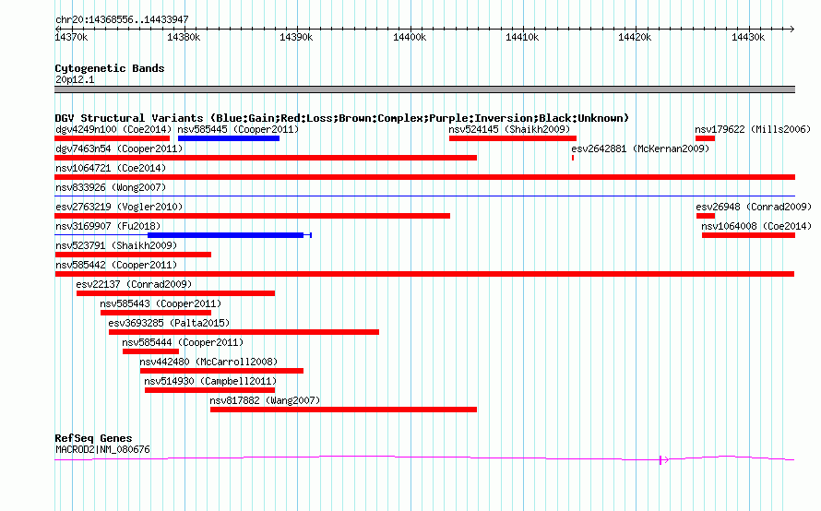Open variant label nsv442480 (McCarroll2008)
This screenshot has width=821, height=511.
coord(208,362)
